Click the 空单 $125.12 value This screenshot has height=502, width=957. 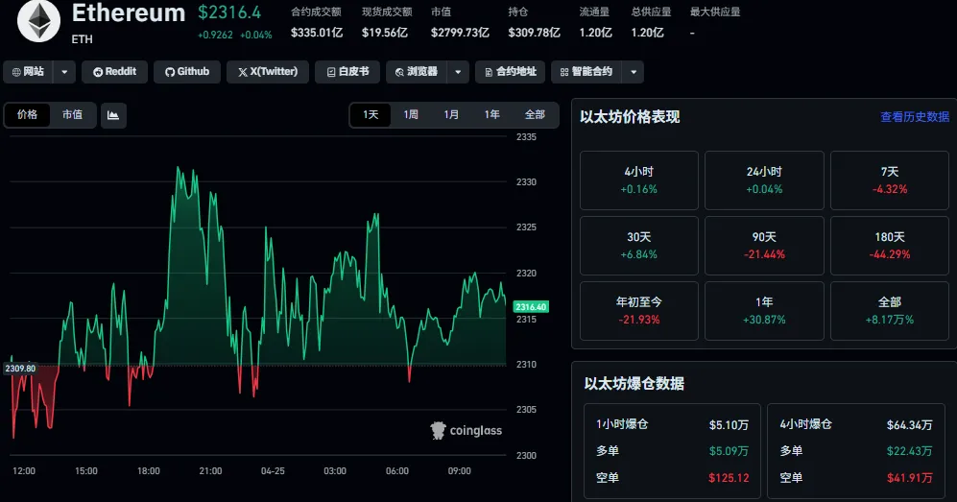(x=729, y=478)
